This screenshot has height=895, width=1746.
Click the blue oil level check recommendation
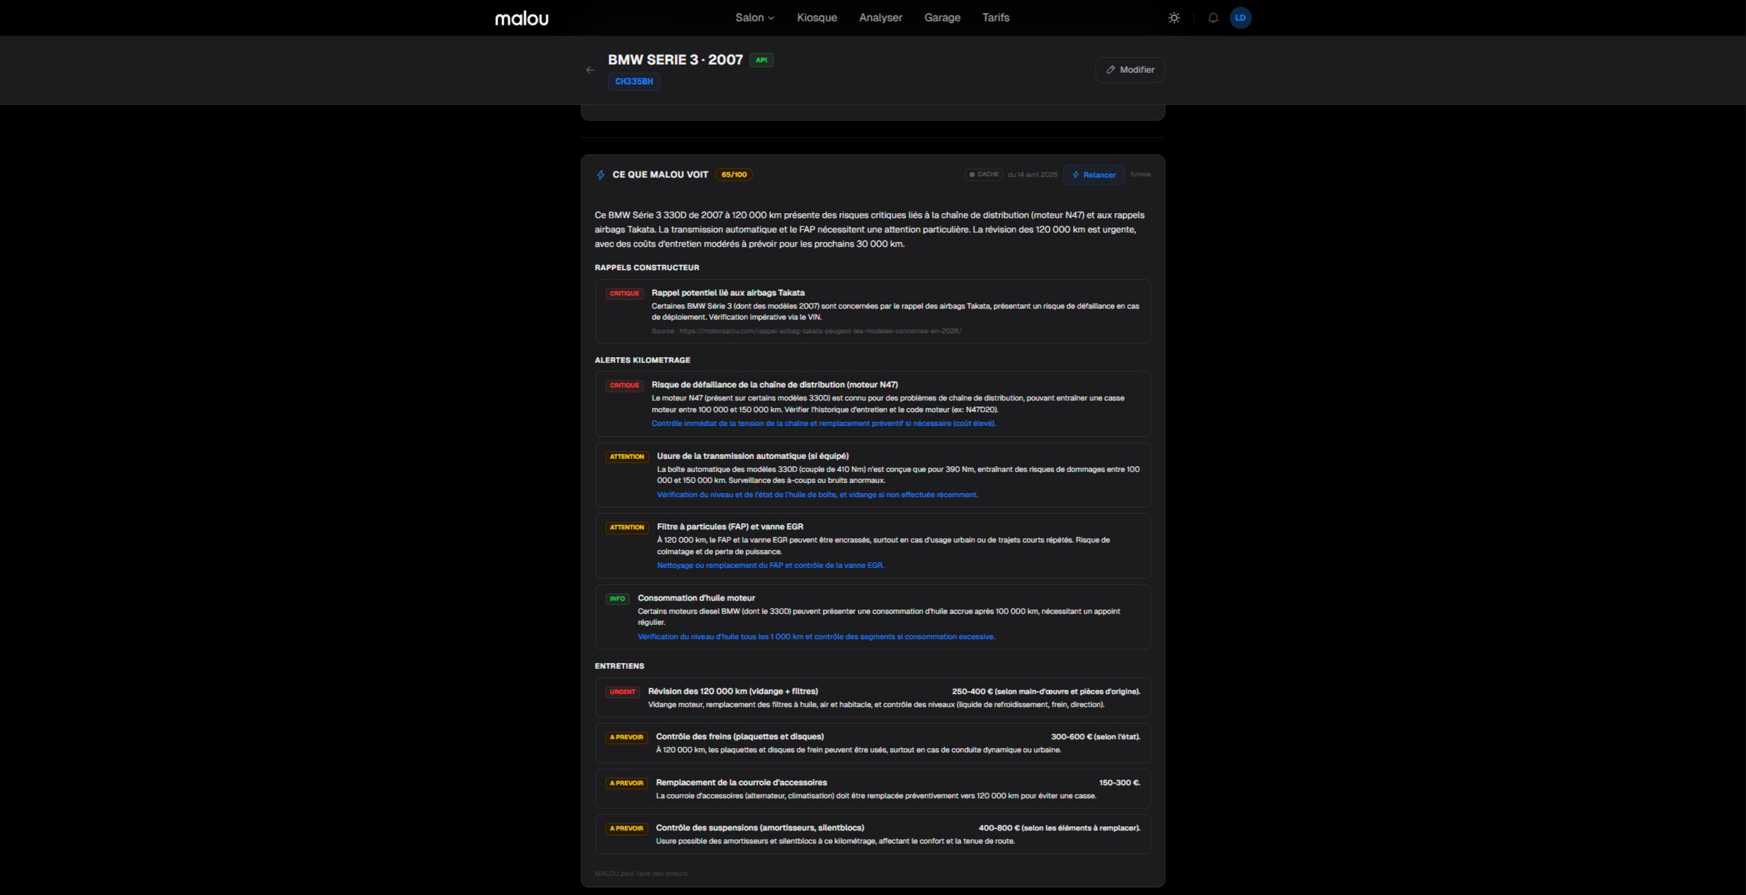[x=816, y=636]
